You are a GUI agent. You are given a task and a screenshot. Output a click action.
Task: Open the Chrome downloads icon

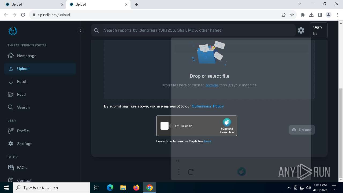(x=311, y=15)
